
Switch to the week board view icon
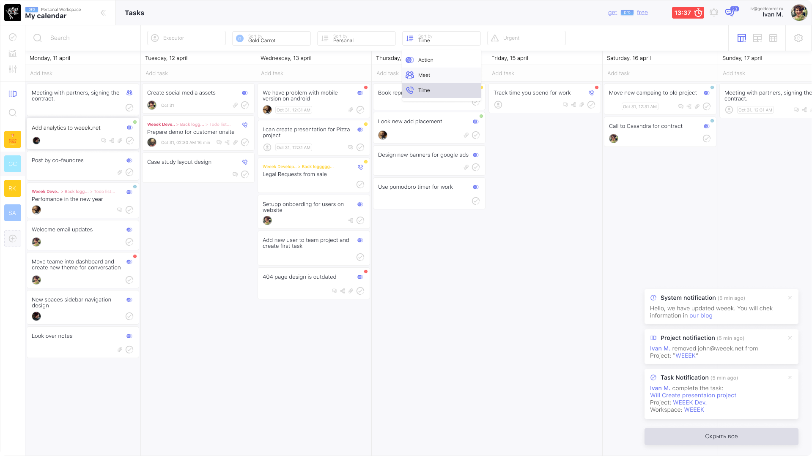[x=741, y=38]
